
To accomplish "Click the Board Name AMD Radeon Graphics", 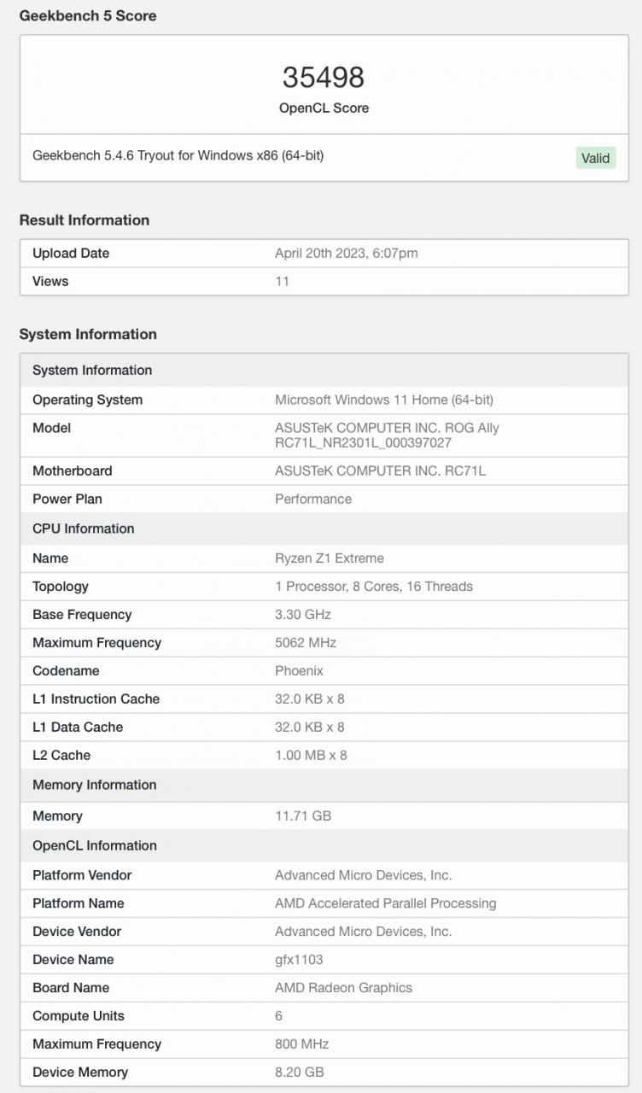I will (x=343, y=987).
